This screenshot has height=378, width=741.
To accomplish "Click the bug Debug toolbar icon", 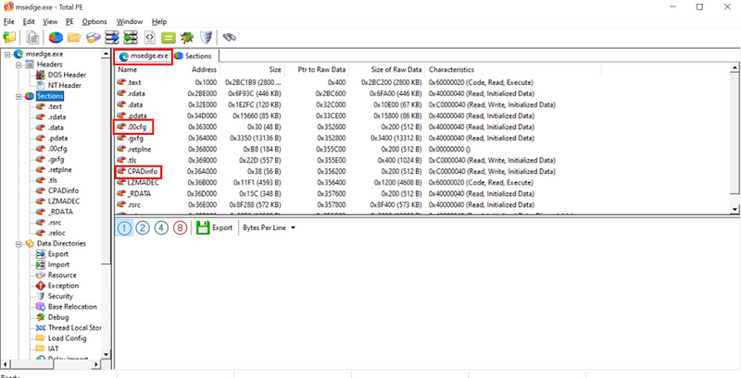I will point(187,37).
